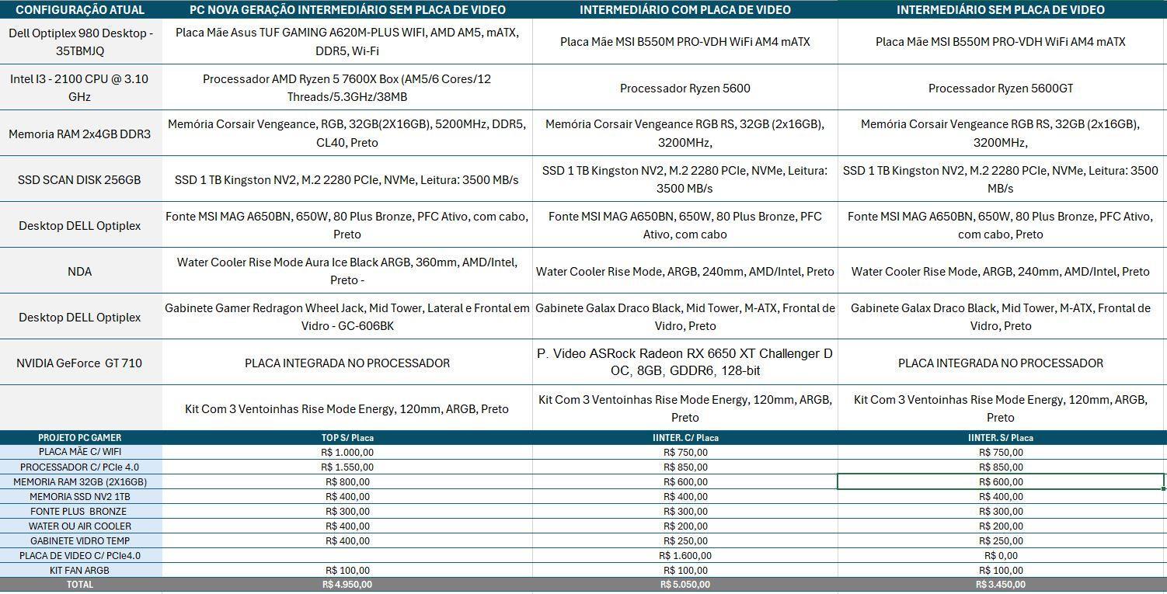Select the CONFIGURAÇÃO ATUAL header cell
Screen dimensions: 1167x594
click(81, 9)
